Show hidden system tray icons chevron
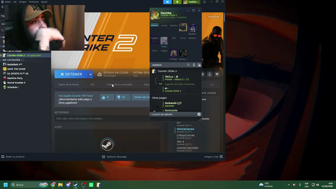The height and width of the screenshot is (189, 336). click(289, 185)
